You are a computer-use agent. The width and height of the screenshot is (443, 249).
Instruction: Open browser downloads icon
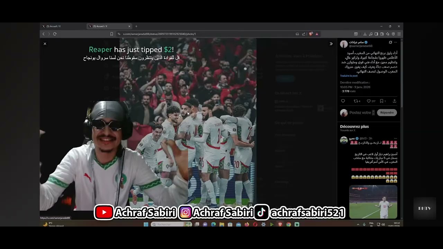click(x=365, y=34)
